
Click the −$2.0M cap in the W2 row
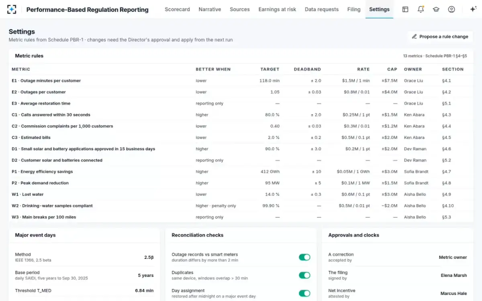tap(389, 205)
